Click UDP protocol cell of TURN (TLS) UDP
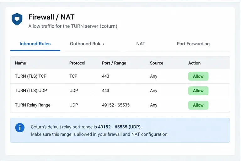241x161 pixels. tap(74, 91)
